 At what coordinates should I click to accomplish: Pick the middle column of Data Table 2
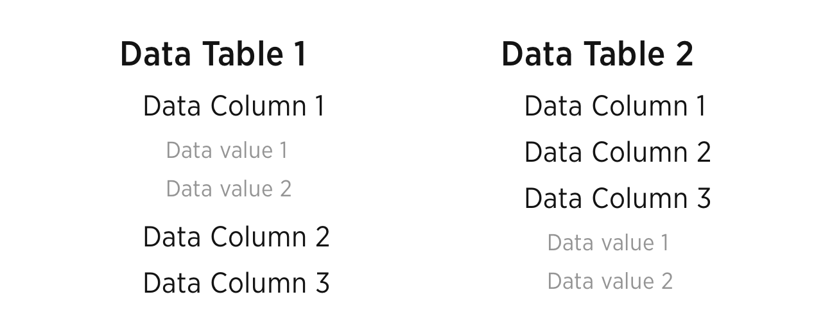click(618, 152)
